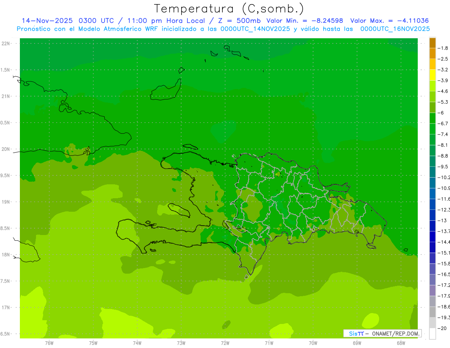Screen dimensions: 450x348
Task: Click the "20N" latitude label
Action: (6, 149)
